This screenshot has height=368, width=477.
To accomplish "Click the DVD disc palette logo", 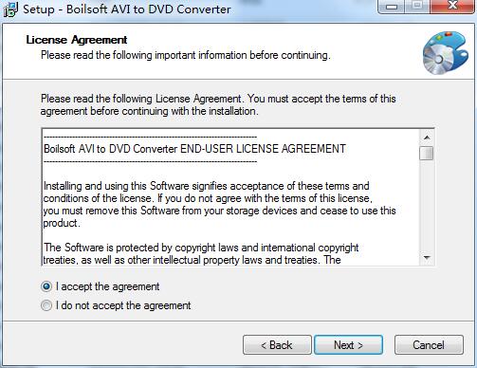I will tap(446, 53).
